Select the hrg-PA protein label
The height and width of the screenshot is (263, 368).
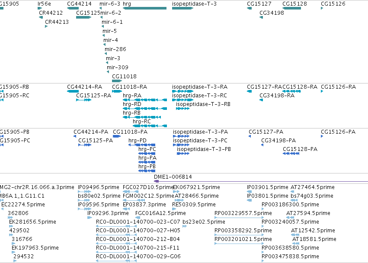[x=147, y=158]
